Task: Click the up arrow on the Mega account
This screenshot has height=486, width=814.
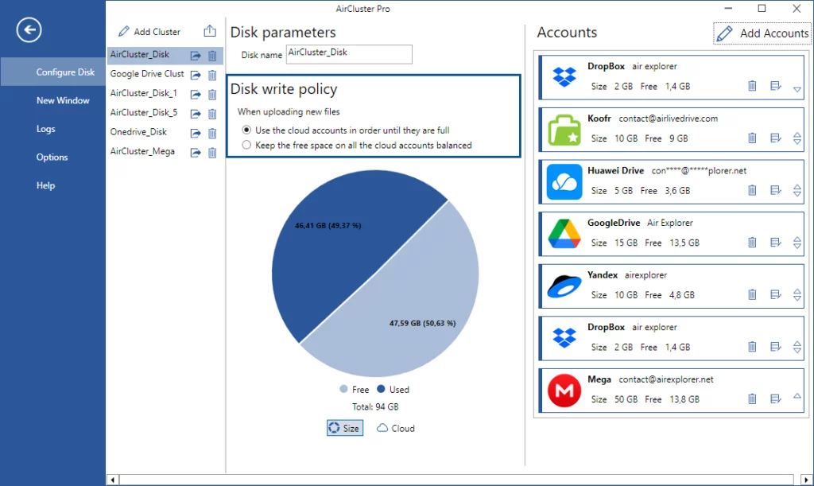Action: 797,397
